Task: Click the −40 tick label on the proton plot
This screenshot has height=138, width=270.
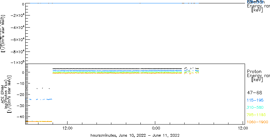Action: pos(20,116)
